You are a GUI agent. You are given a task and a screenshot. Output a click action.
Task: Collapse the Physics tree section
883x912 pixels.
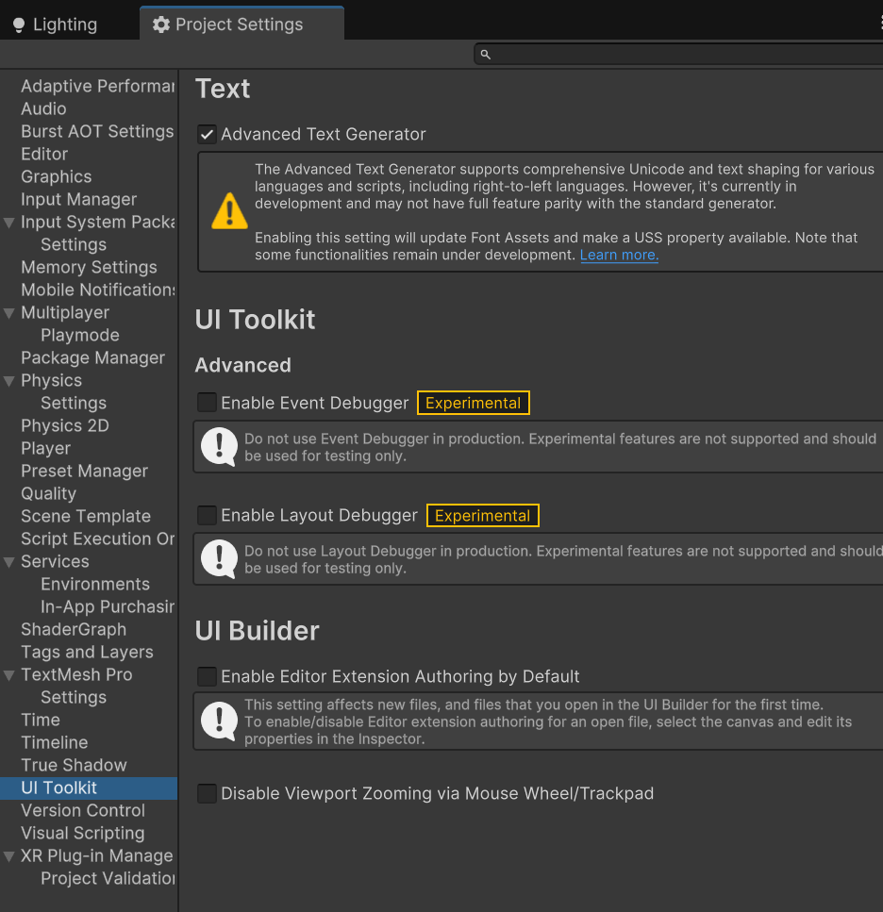coord(9,381)
